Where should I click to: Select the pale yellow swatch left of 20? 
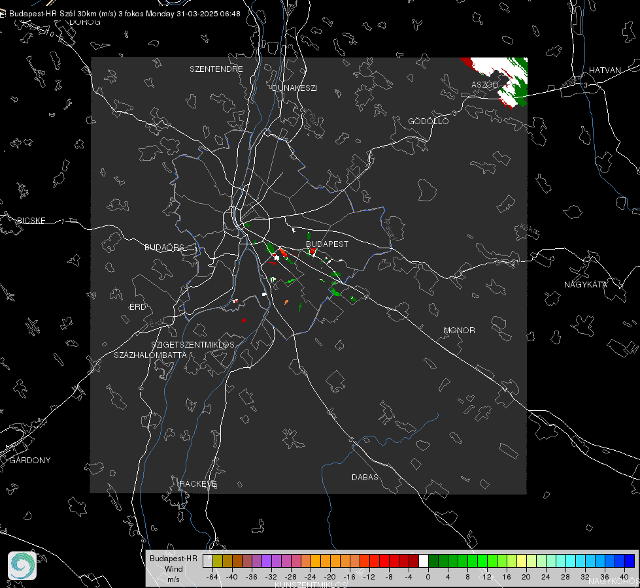point(522,561)
